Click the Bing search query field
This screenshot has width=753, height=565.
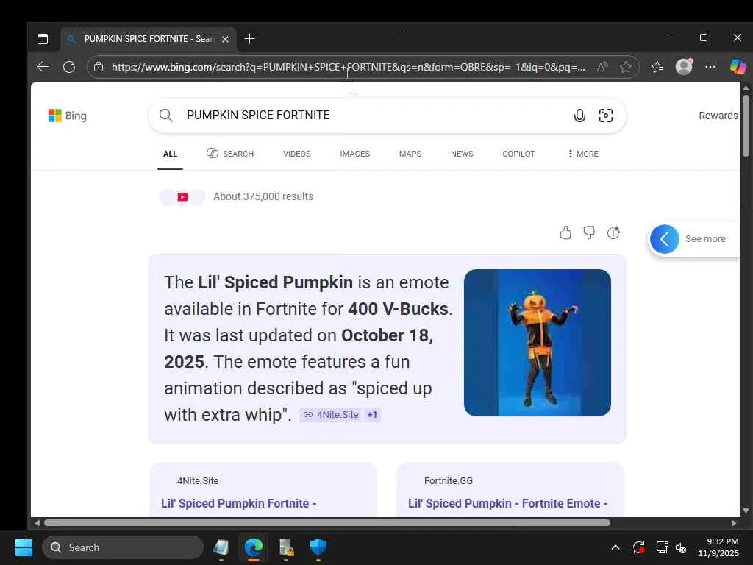[x=374, y=116]
